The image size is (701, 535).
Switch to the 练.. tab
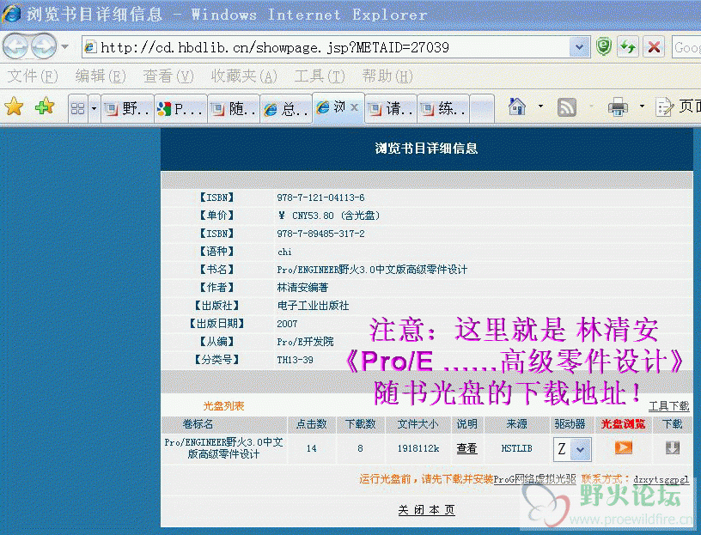(x=443, y=108)
